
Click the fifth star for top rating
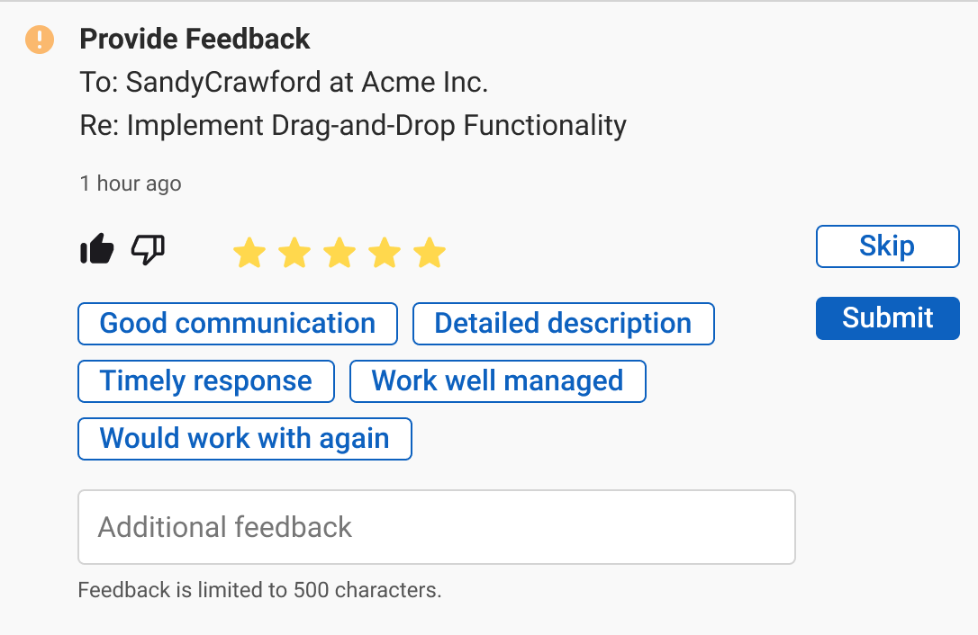coord(430,253)
